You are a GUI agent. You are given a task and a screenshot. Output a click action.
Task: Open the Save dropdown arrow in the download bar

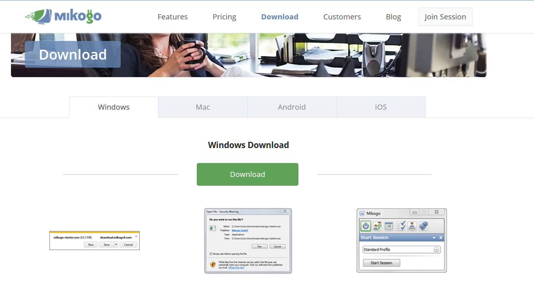click(116, 245)
